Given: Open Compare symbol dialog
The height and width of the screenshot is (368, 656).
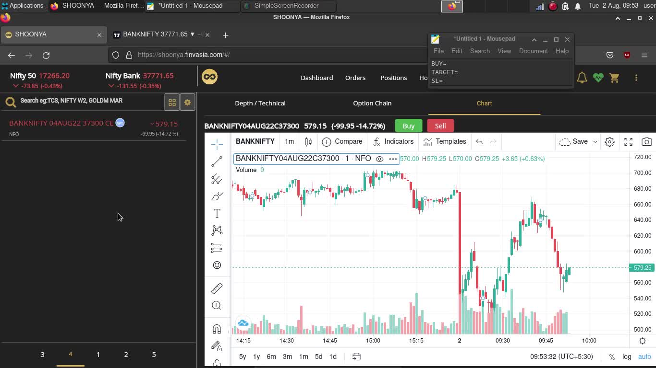Looking at the screenshot, I should [x=342, y=141].
